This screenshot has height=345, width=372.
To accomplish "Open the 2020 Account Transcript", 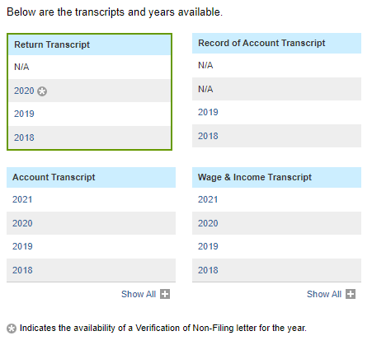I will click(x=22, y=223).
